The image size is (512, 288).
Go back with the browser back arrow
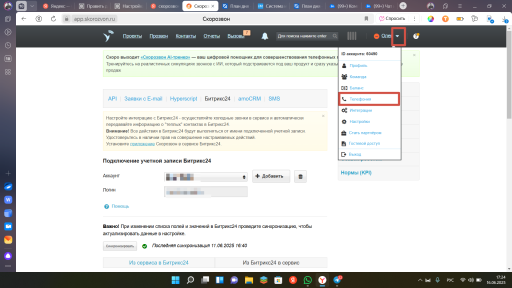[24, 19]
